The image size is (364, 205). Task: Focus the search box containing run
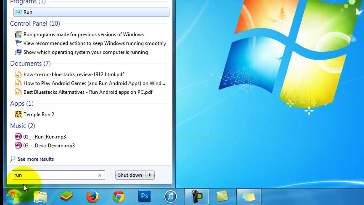point(58,175)
